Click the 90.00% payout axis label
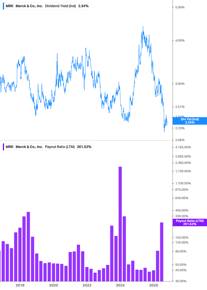 181,252
